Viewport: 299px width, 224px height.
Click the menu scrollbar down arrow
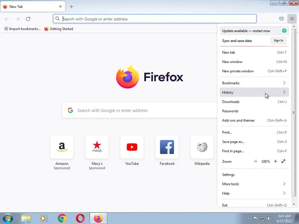[x=294, y=204]
